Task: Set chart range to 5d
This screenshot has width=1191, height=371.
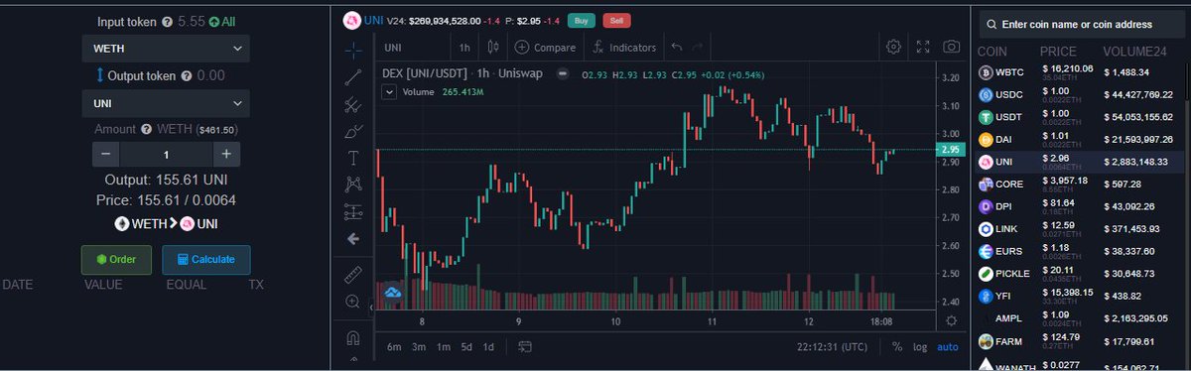Action: coord(465,346)
